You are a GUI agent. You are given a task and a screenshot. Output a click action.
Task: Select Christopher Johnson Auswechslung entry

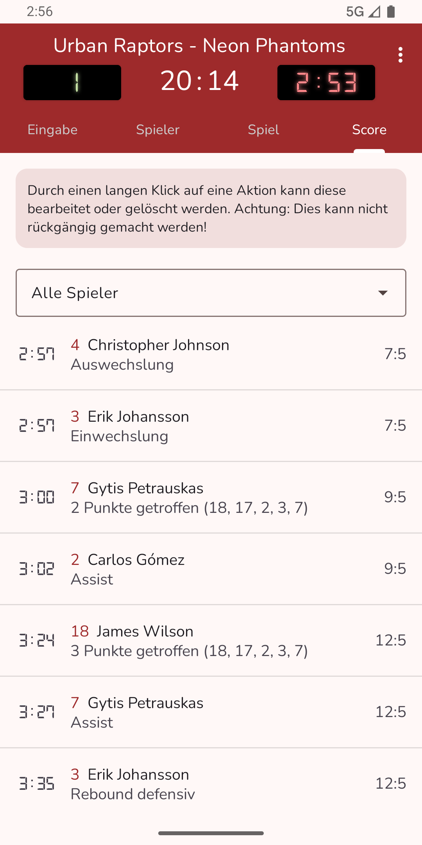[211, 354]
